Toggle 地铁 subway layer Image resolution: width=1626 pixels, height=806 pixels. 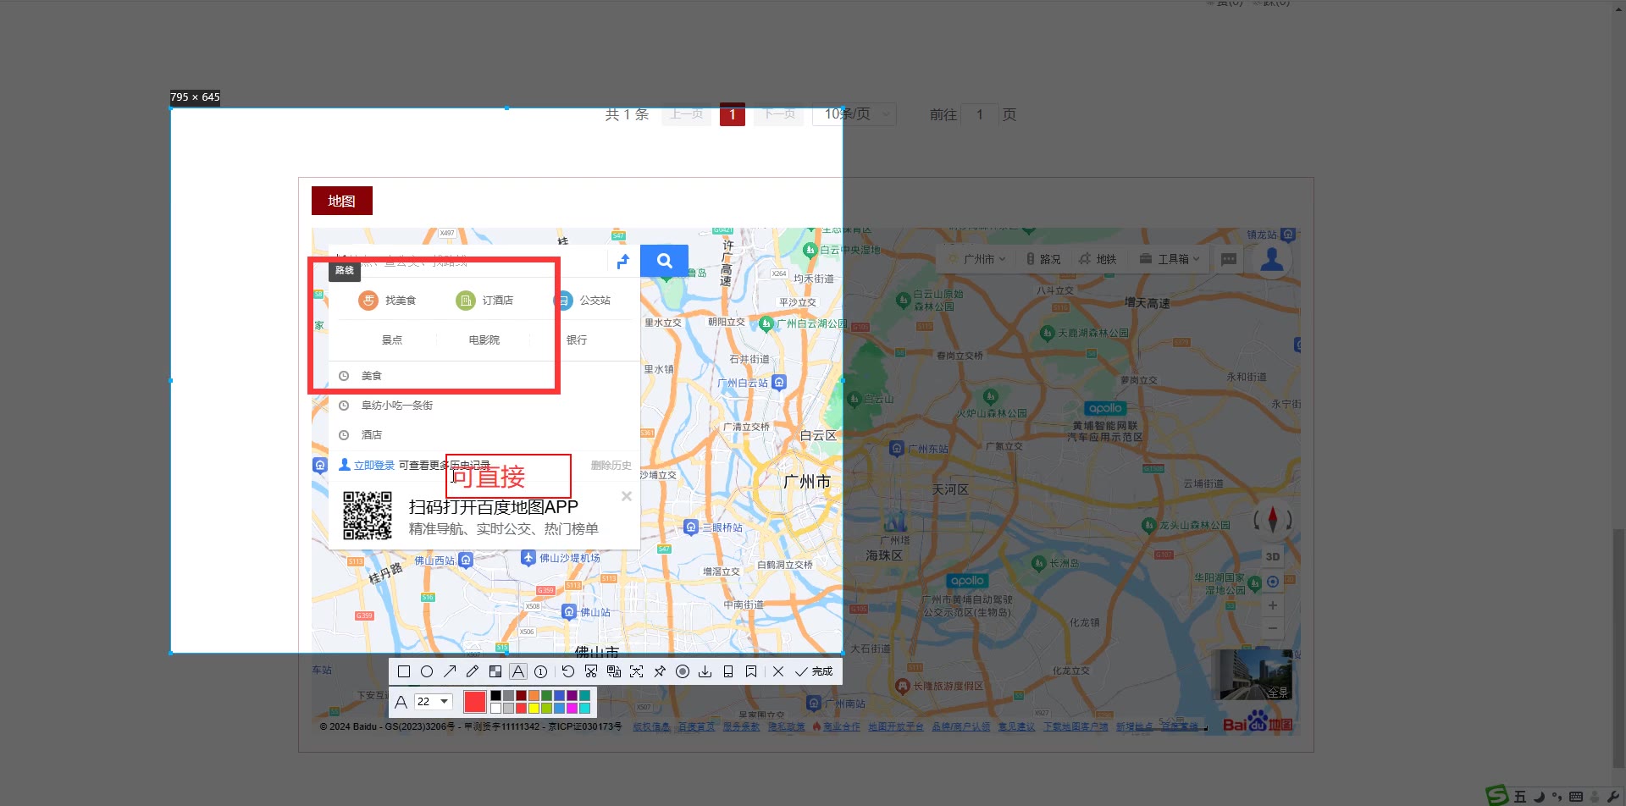tap(1098, 259)
